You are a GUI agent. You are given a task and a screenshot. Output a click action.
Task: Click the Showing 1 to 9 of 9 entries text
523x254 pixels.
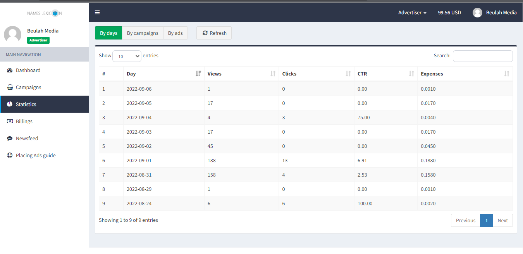pos(128,220)
